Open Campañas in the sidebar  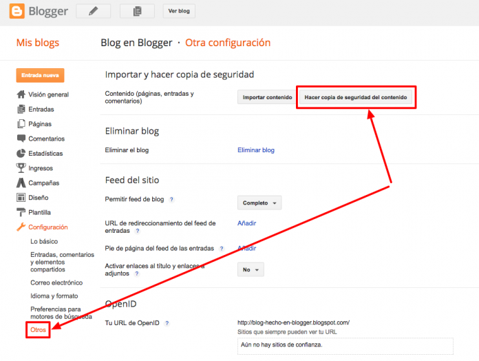pos(43,183)
